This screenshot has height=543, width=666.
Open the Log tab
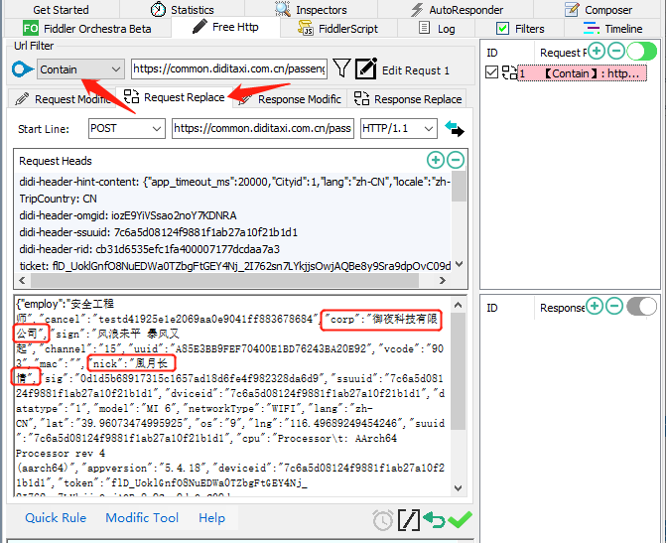(x=437, y=29)
